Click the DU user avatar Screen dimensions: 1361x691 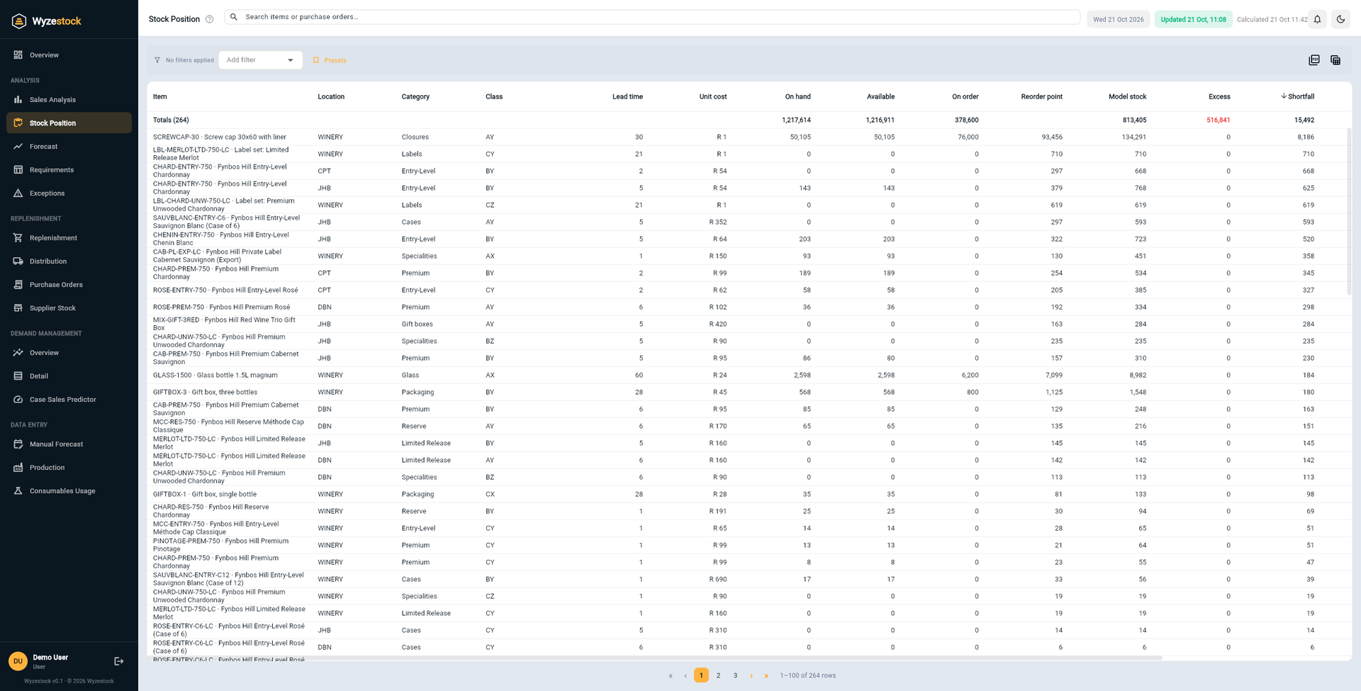pyautogui.click(x=18, y=661)
